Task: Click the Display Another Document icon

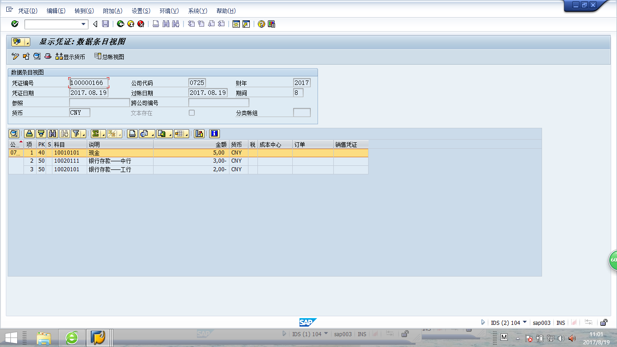Action: coord(26,56)
